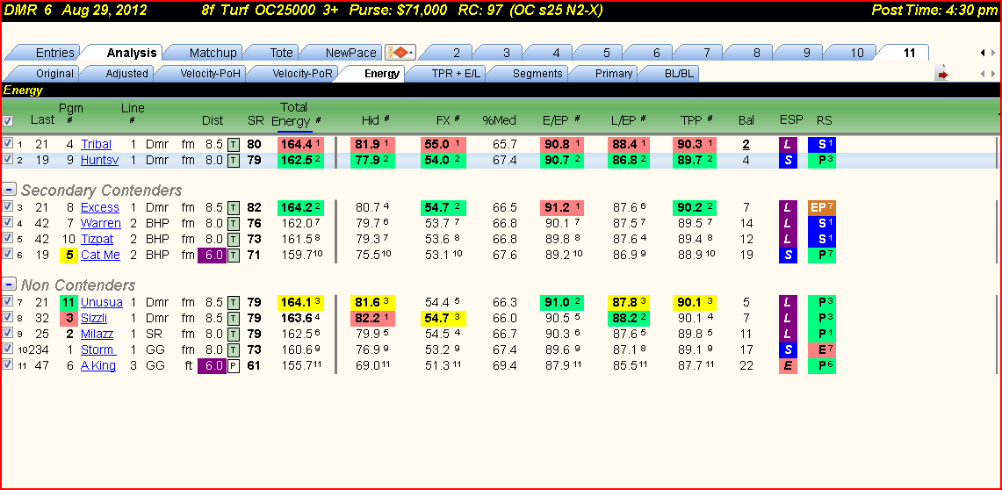Click ESP badge S for Huntsv
The height and width of the screenshot is (490, 1002).
click(x=788, y=161)
